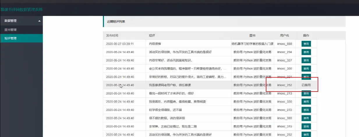Disable the comment by imooc_315
This screenshot has width=359, height=137.
[x=306, y=127]
